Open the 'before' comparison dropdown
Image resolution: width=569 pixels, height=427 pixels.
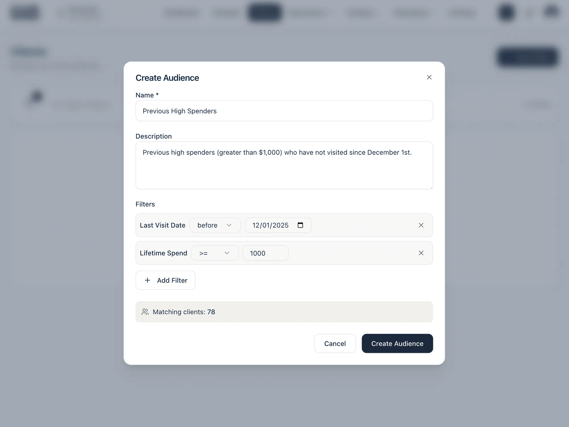click(215, 225)
